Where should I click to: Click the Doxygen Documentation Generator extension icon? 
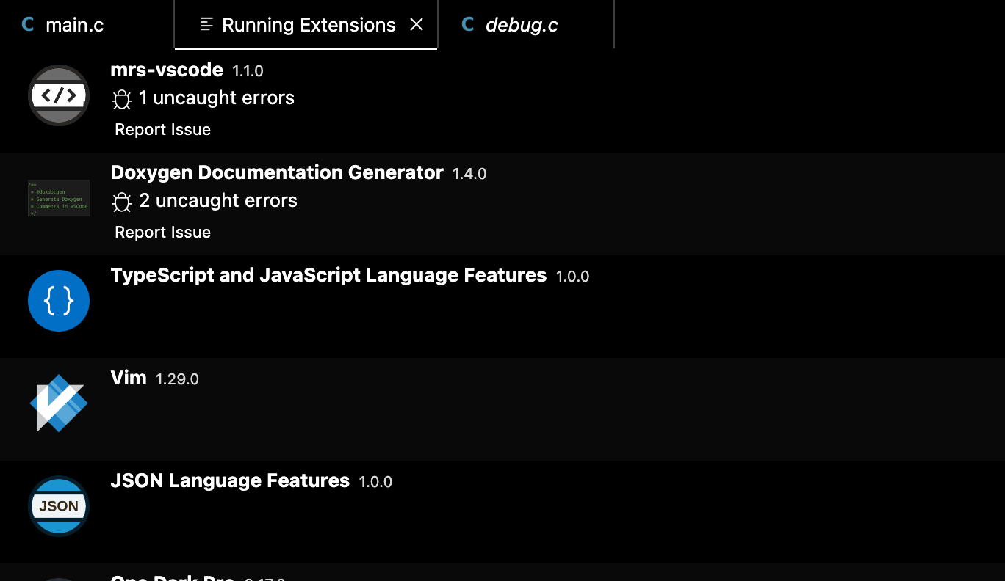58,197
